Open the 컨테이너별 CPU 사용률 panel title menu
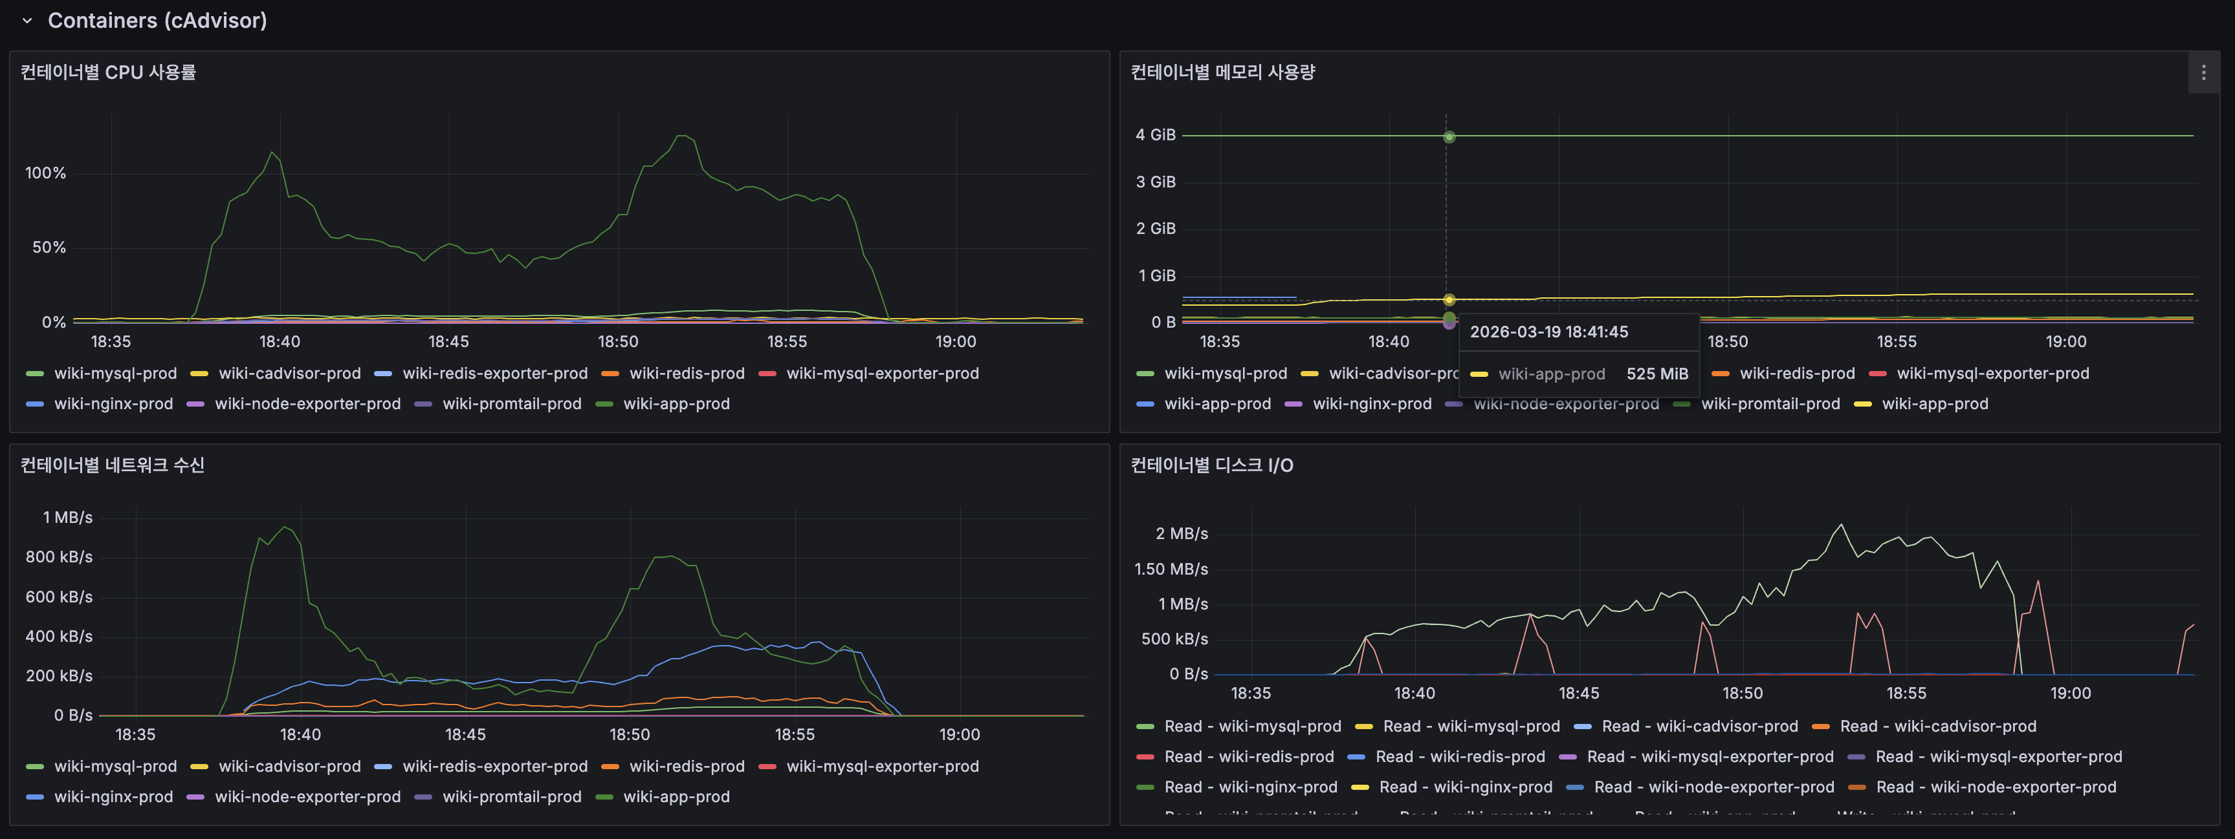This screenshot has height=839, width=2235. tap(109, 72)
